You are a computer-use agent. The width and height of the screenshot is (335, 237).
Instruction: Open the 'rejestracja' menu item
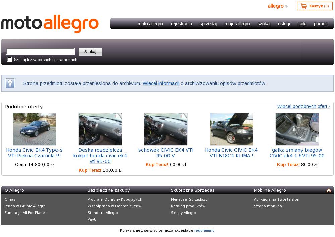click(x=181, y=24)
